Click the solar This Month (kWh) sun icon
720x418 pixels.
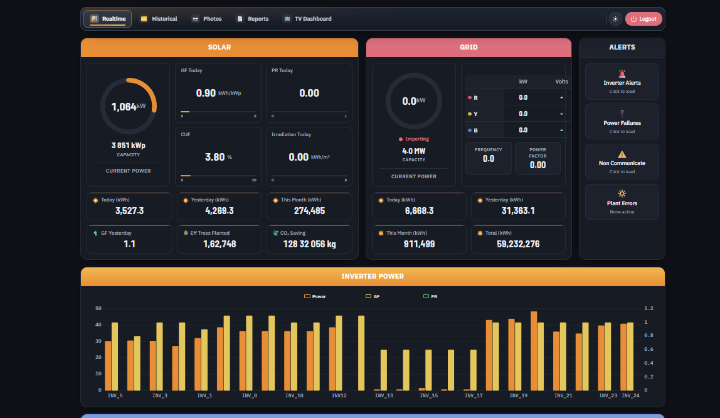(275, 200)
